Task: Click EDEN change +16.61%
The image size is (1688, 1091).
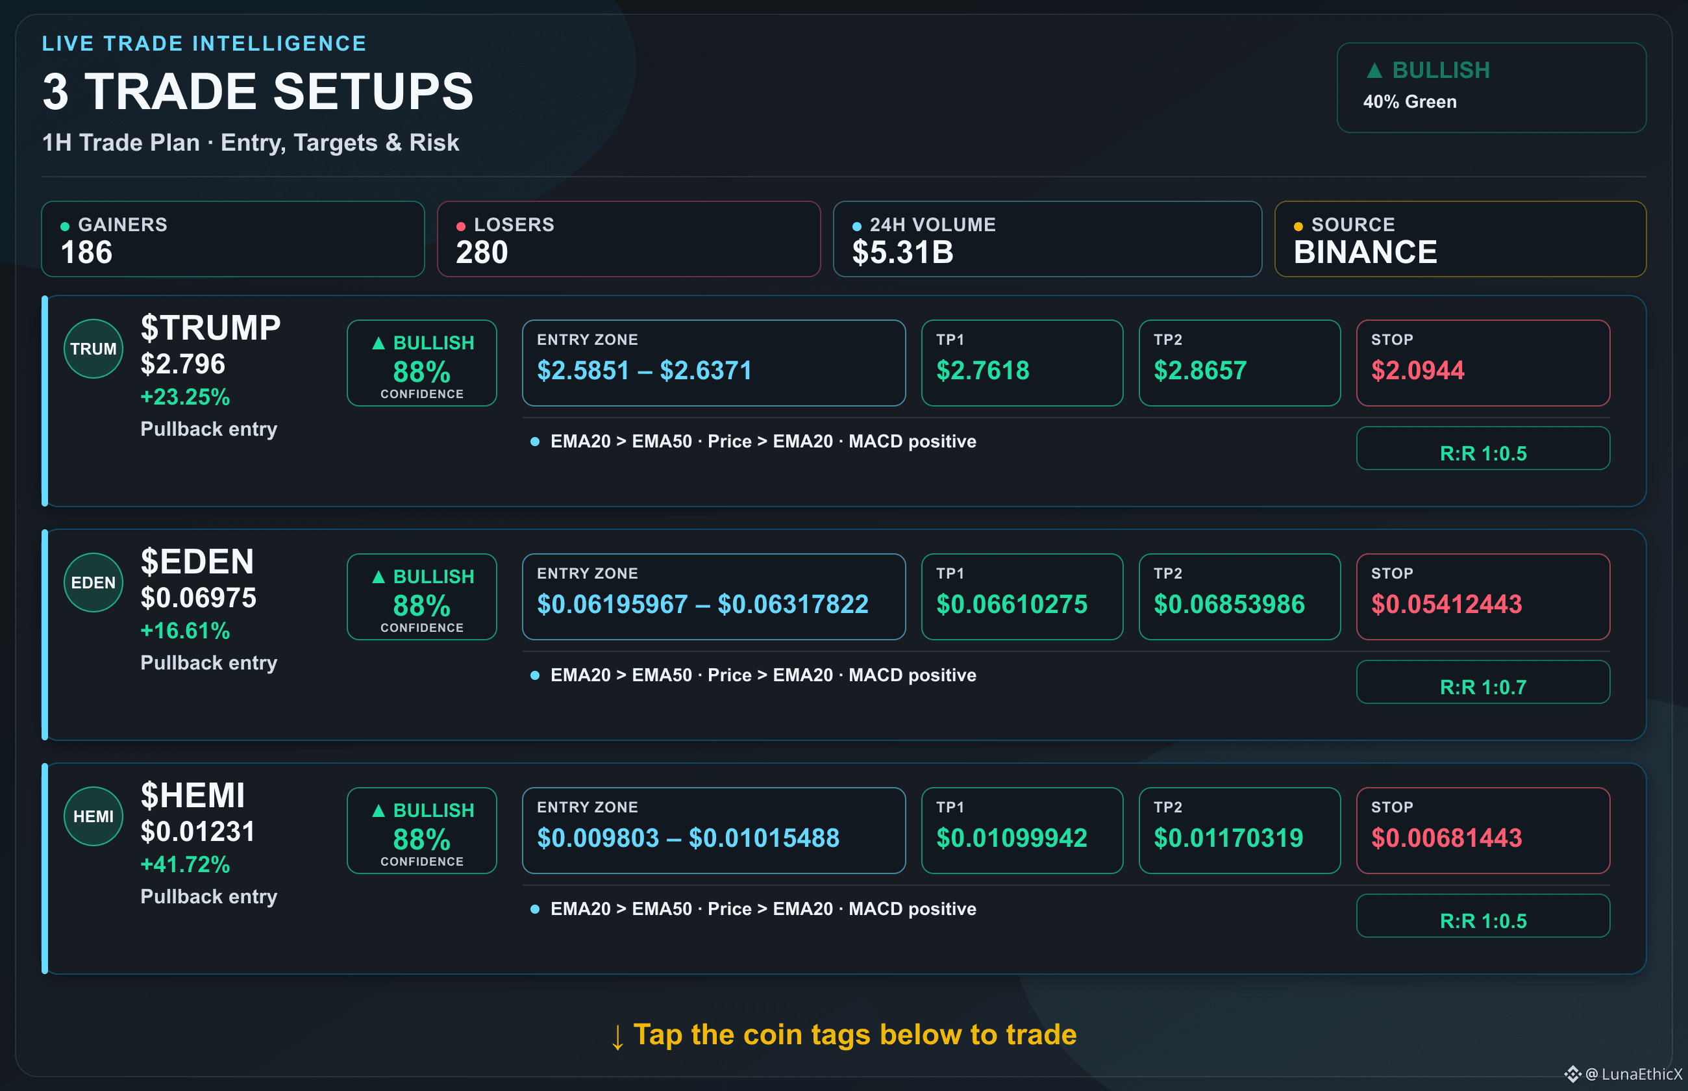Action: click(185, 631)
